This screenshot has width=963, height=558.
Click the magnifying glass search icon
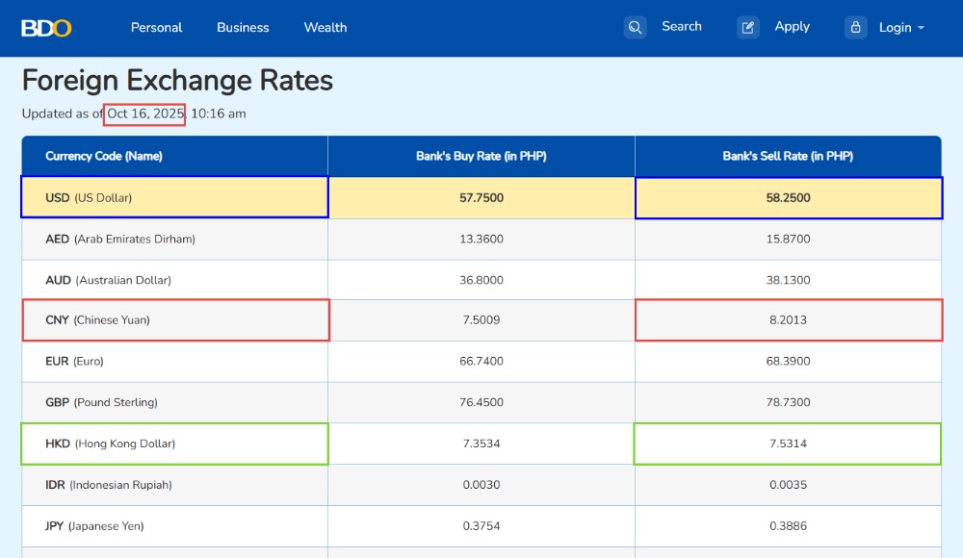(x=635, y=28)
